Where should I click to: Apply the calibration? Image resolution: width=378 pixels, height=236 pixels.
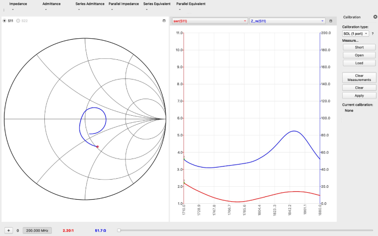click(x=359, y=96)
